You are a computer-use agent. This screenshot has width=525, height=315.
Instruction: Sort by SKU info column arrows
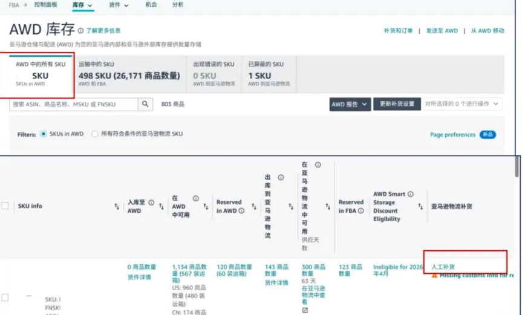tap(117, 206)
